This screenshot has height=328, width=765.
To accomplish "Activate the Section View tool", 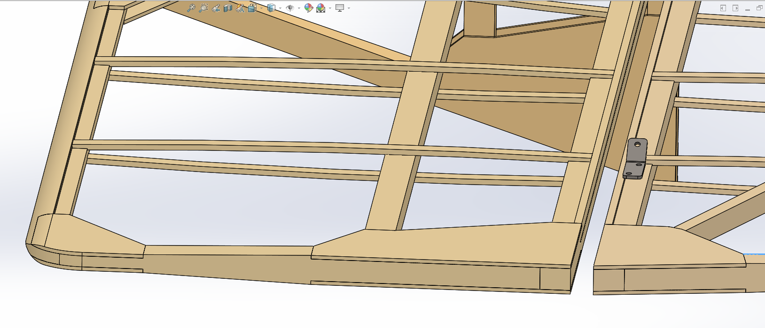I will point(228,8).
